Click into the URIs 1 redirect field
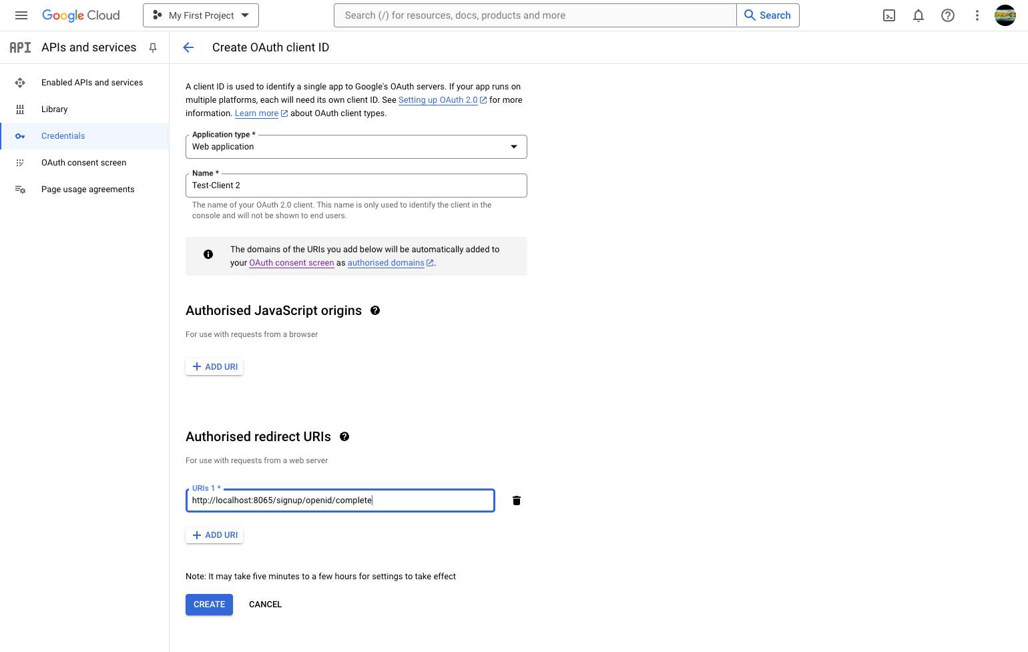This screenshot has height=652, width=1028. click(x=340, y=501)
